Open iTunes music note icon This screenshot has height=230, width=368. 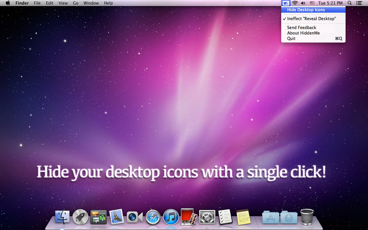click(171, 217)
